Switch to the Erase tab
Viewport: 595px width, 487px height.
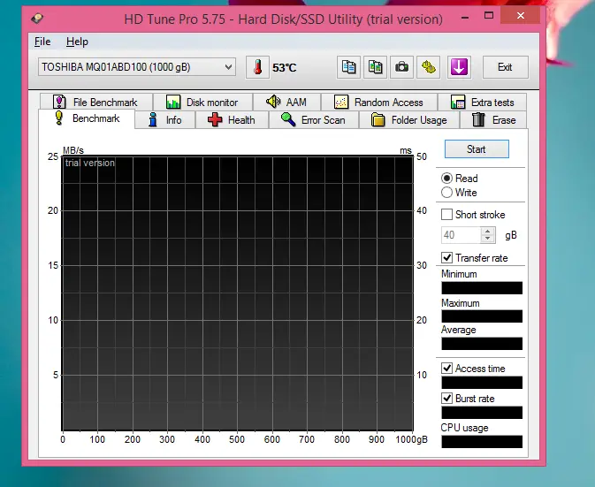click(493, 120)
